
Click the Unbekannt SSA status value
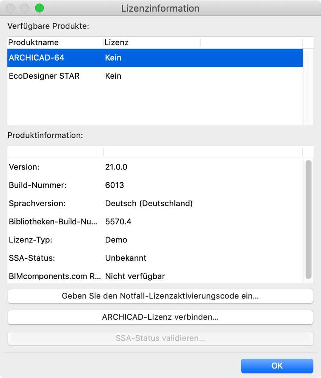[126, 258]
